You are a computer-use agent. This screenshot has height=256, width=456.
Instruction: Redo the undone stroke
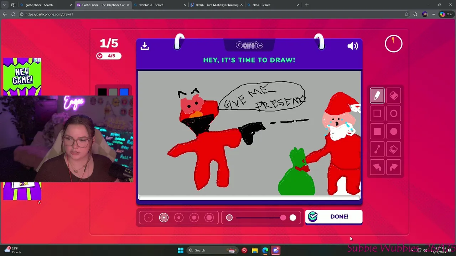coord(394,167)
